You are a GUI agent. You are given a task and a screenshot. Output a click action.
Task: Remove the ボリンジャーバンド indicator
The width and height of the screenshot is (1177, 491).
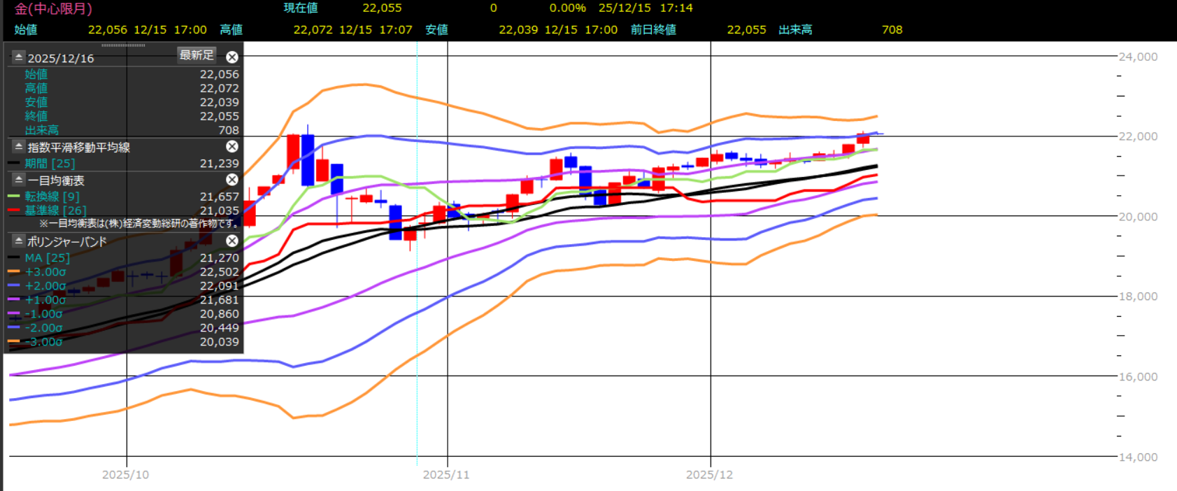[232, 241]
